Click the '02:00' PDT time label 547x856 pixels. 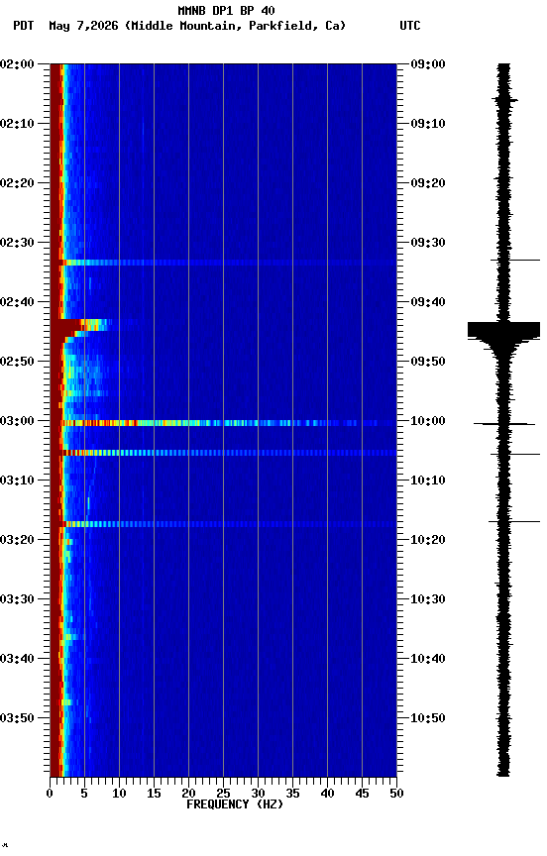pyautogui.click(x=17, y=63)
